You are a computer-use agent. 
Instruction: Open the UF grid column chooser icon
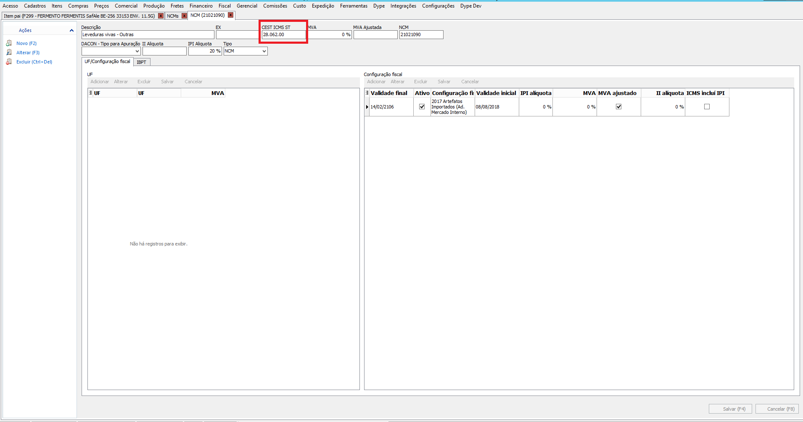pyautogui.click(x=90, y=93)
